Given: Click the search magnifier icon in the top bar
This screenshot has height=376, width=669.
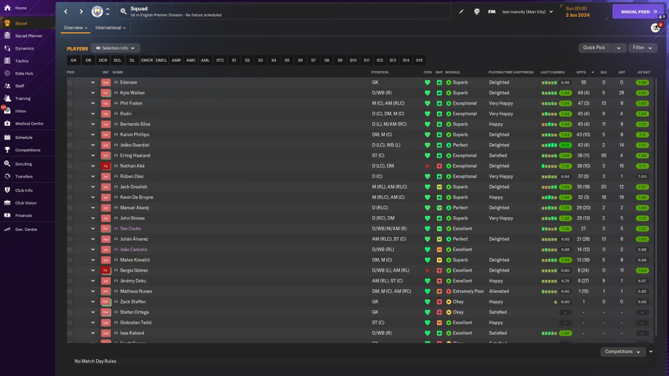Looking at the screenshot, I should (123, 11).
